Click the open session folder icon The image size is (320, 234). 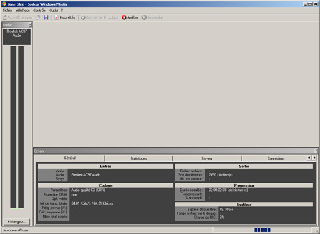[x=38, y=17]
